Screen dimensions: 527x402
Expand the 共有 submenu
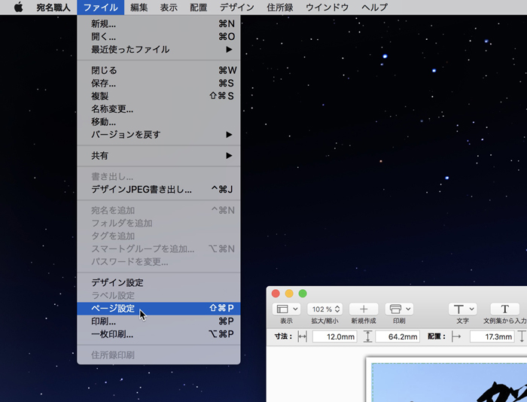(158, 156)
